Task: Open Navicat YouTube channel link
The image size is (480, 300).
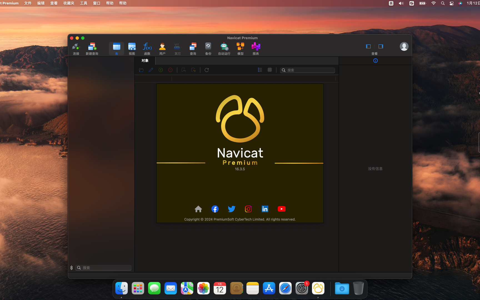Action: [282, 209]
